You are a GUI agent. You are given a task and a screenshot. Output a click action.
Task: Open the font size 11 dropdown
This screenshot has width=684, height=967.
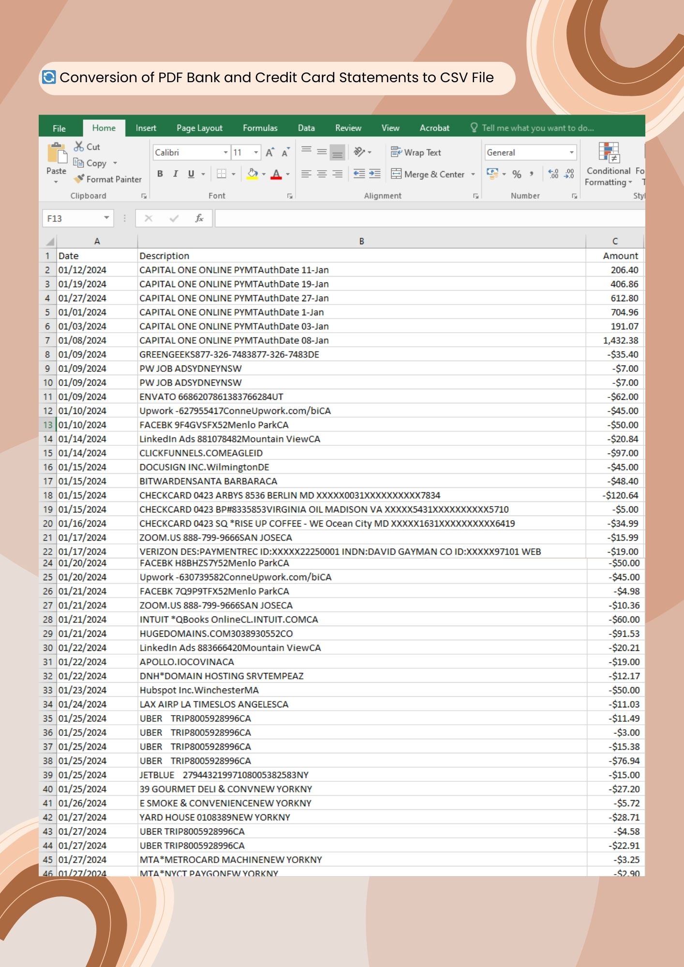tap(256, 153)
